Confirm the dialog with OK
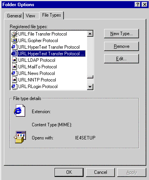The height and width of the screenshot is (180, 149). click(x=69, y=172)
